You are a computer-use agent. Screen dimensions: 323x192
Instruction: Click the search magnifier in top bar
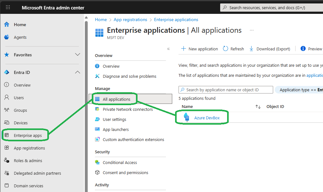tap(225, 8)
